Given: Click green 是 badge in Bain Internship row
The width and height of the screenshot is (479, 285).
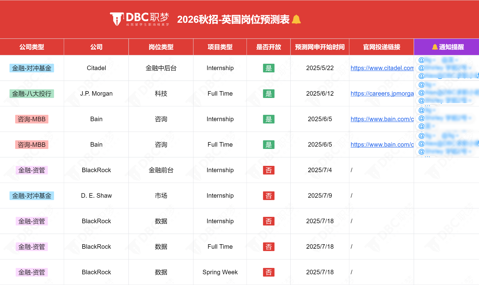Looking at the screenshot, I should (x=269, y=119).
